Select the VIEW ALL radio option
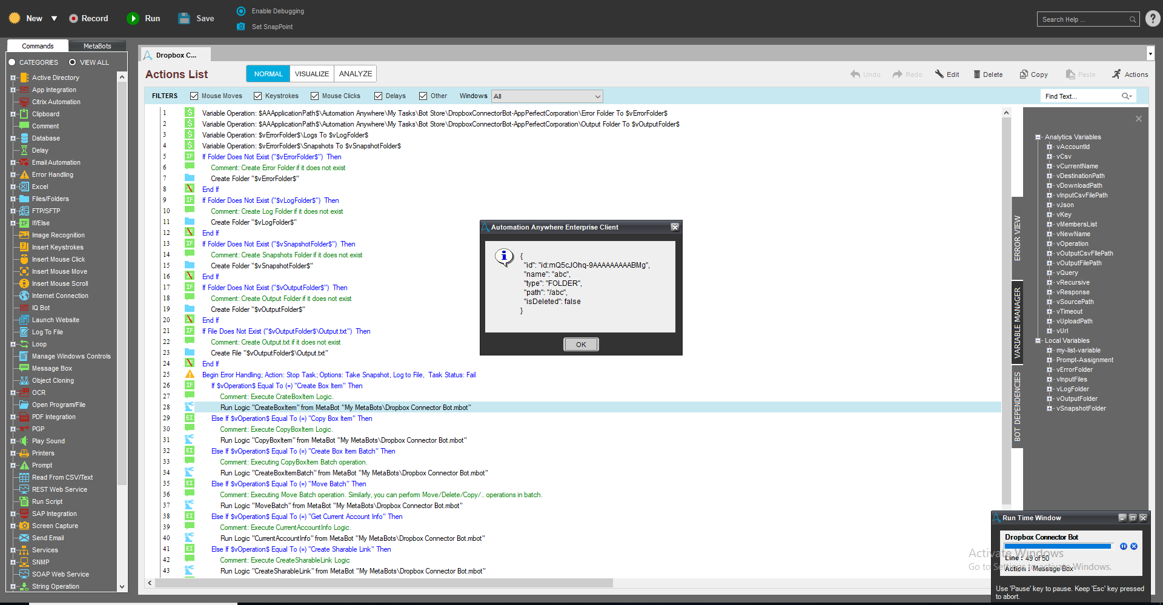This screenshot has height=605, width=1163. pos(73,62)
